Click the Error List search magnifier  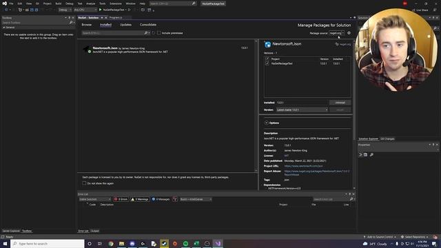click(351, 199)
